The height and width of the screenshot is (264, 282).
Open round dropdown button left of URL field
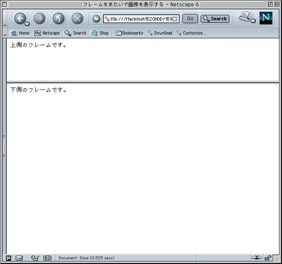pyautogui.click(x=96, y=19)
